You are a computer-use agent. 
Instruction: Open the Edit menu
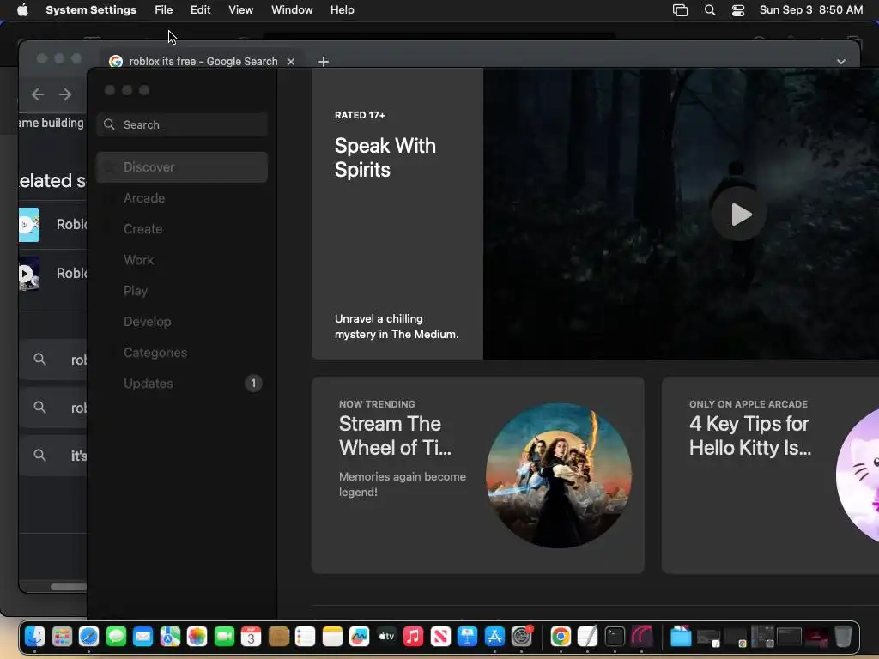(x=200, y=10)
